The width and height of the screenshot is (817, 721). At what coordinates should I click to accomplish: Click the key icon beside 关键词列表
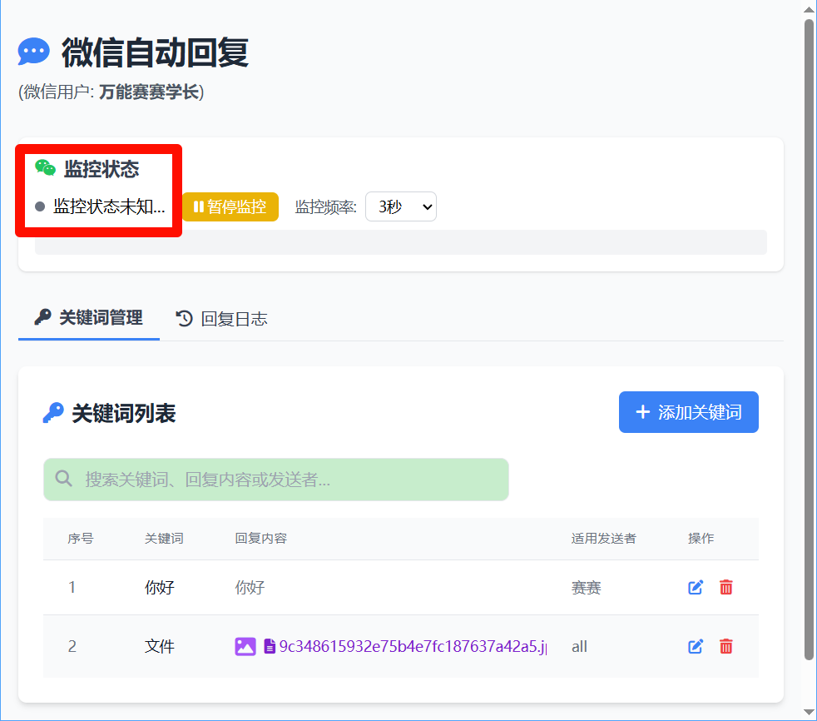coord(53,413)
